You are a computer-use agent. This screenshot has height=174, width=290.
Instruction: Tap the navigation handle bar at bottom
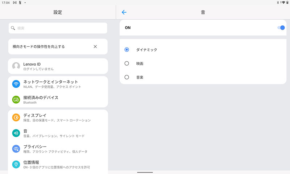click(145, 172)
